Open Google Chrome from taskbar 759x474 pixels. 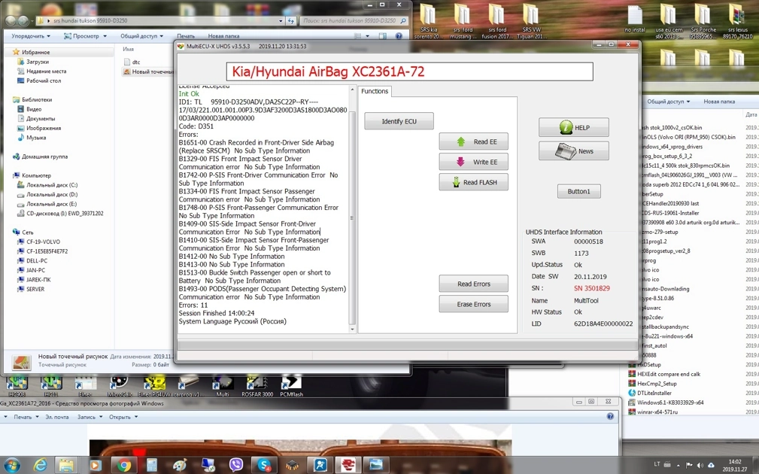[124, 465]
